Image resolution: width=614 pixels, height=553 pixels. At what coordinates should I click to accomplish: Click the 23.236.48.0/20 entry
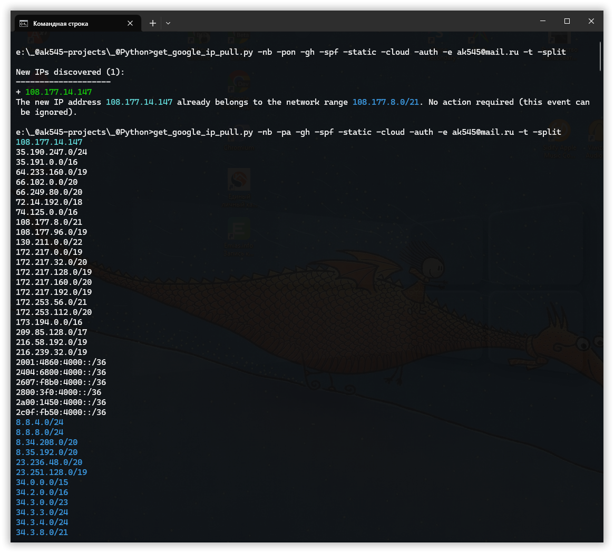49,462
